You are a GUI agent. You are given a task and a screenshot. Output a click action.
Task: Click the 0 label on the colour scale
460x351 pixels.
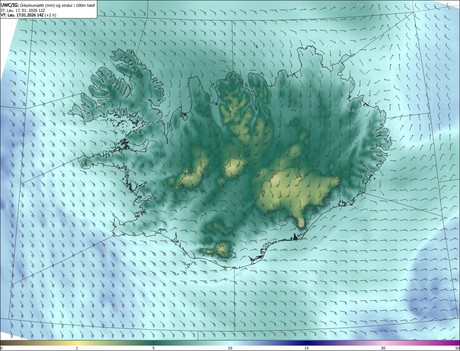click(1, 348)
